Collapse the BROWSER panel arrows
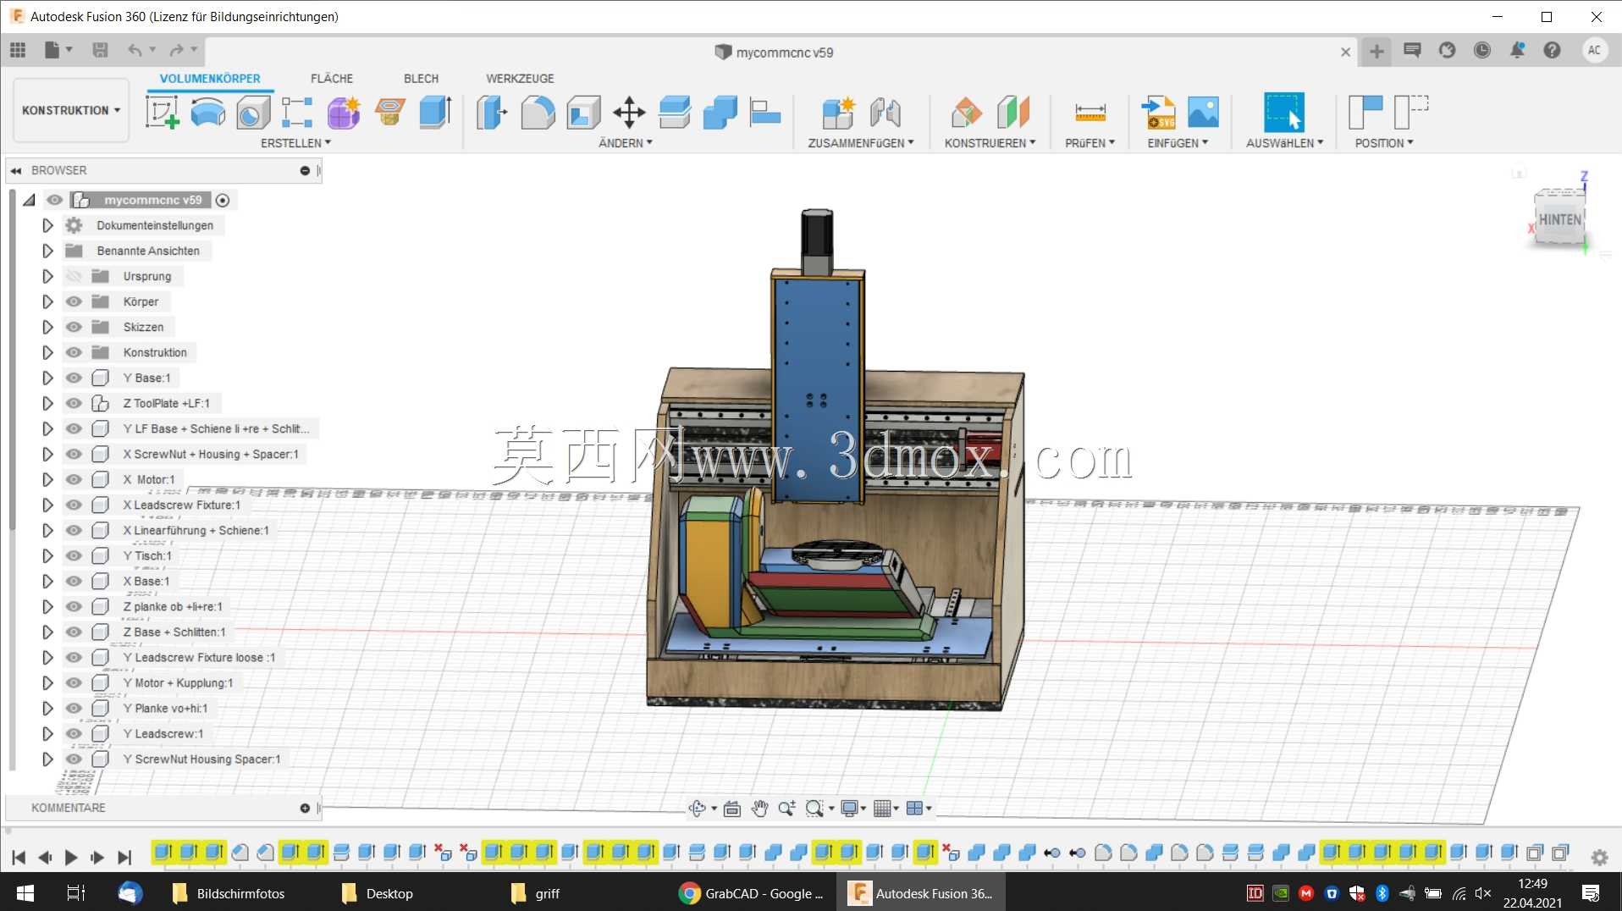 (x=16, y=170)
